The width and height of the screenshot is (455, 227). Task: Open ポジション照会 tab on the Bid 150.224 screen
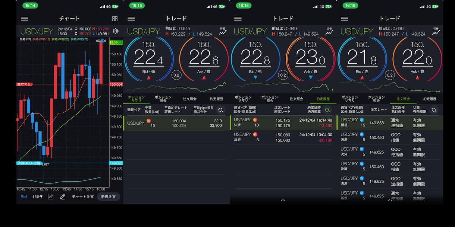pyautogui.click(x=163, y=99)
